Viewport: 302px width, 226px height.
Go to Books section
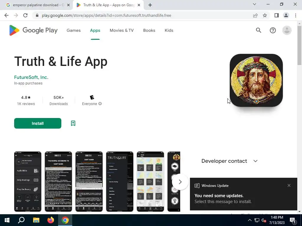pyautogui.click(x=149, y=30)
